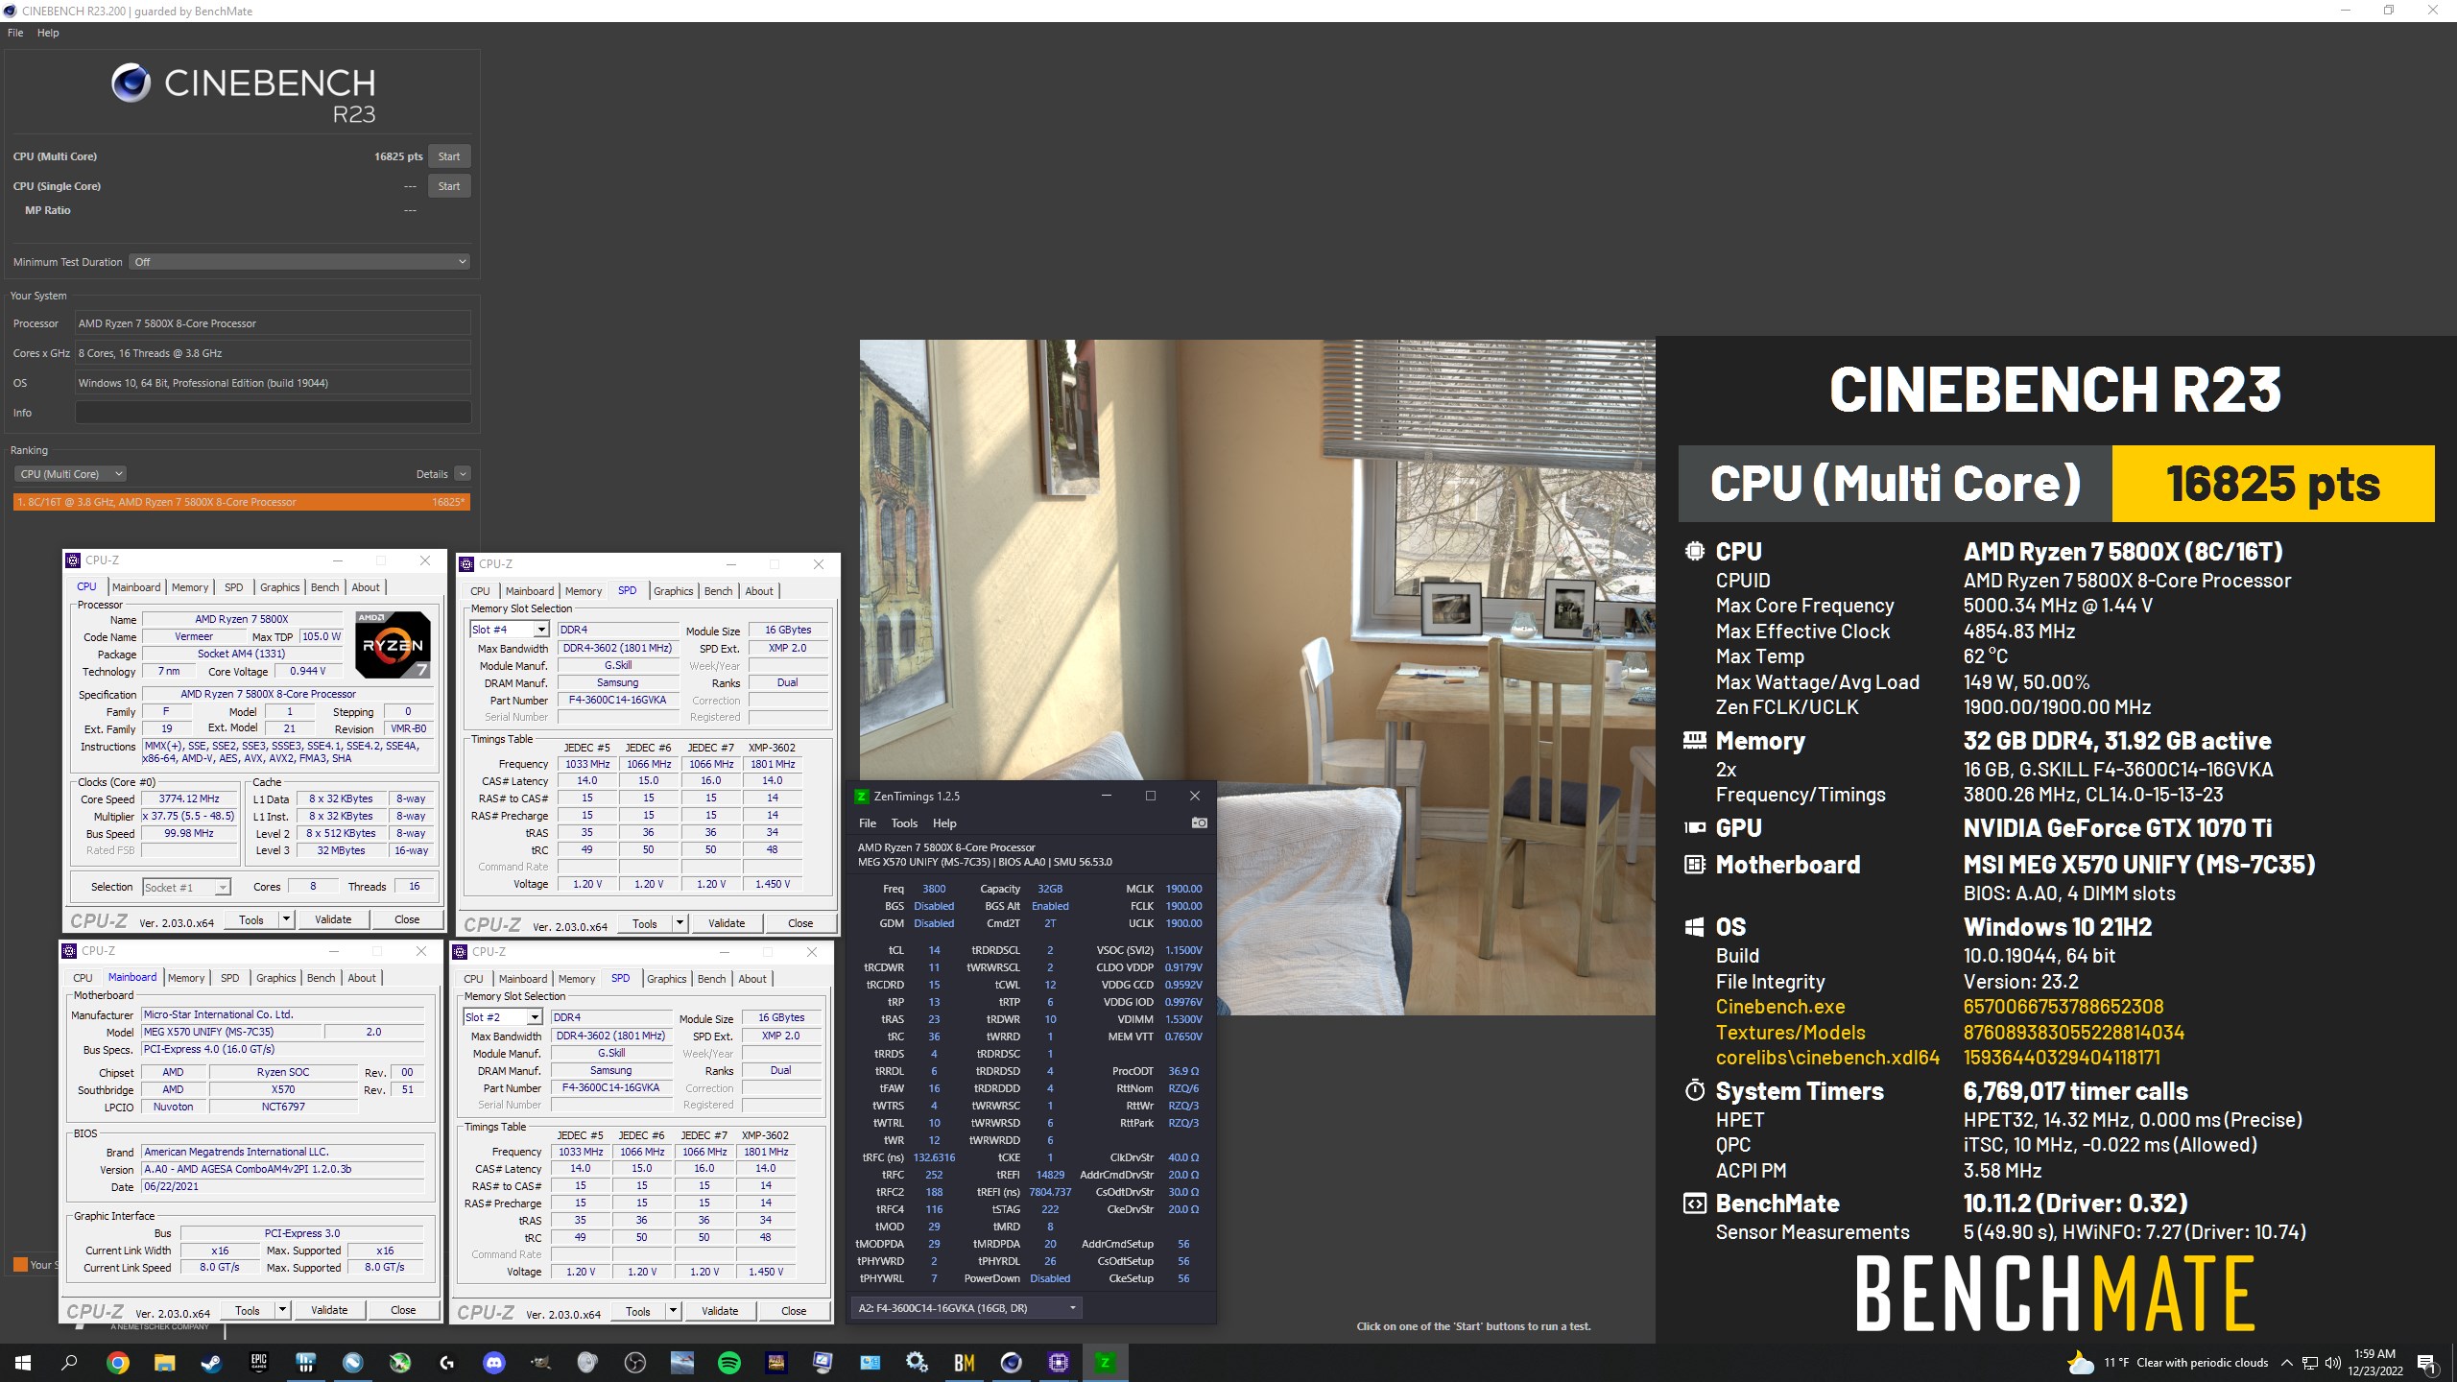Open volume control tray icon
The width and height of the screenshot is (2457, 1382).
2332,1363
